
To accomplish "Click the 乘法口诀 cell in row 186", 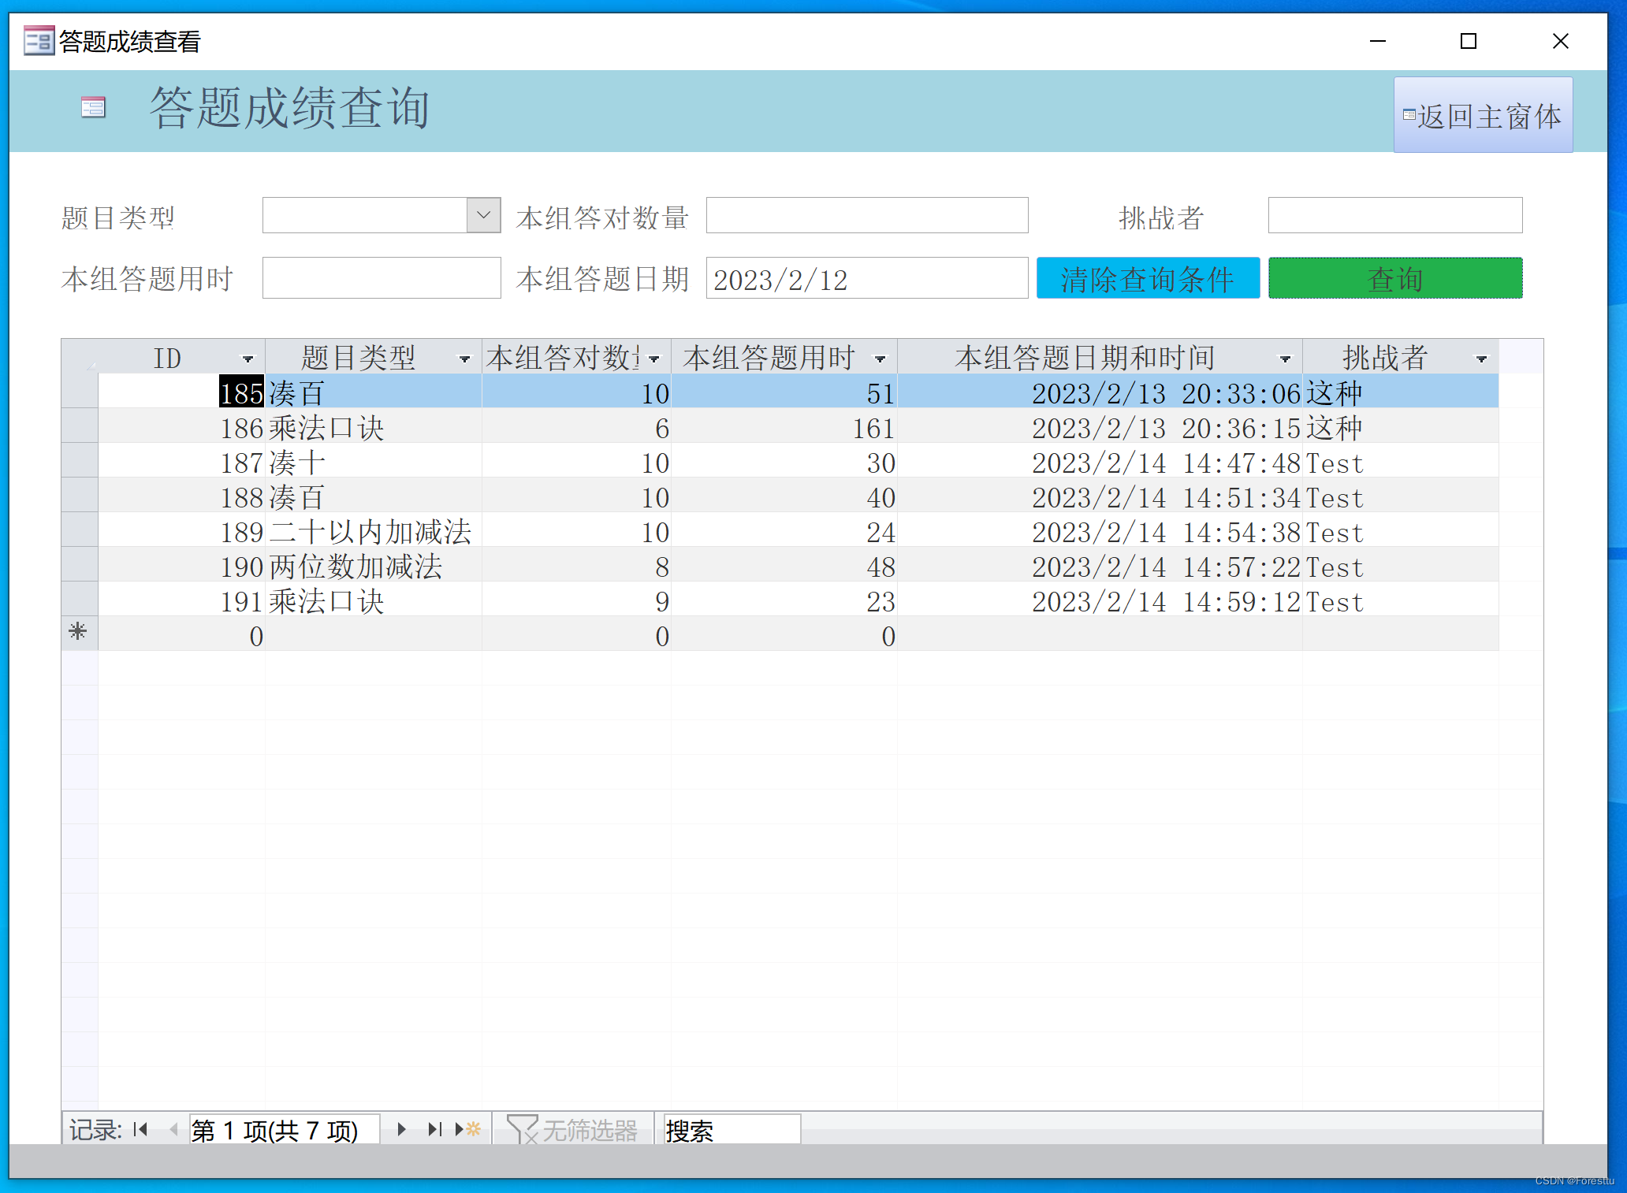I will 374,426.
